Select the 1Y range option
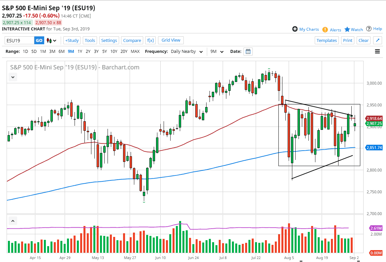This screenshot has height=262, width=386. tap(80, 52)
